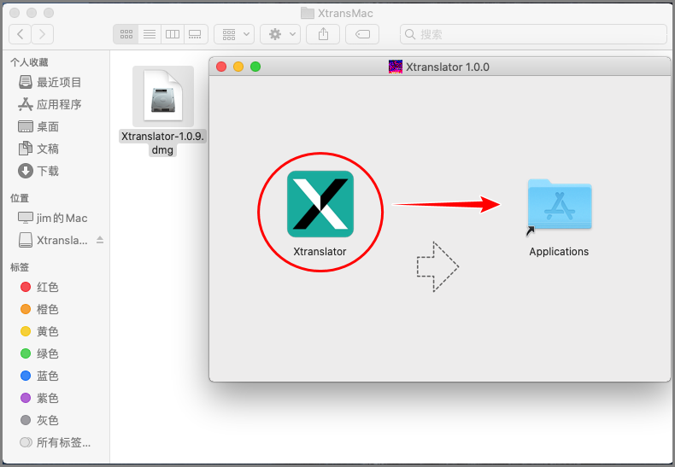Minimize the Xtranslator 1.0.0 window

coord(238,67)
